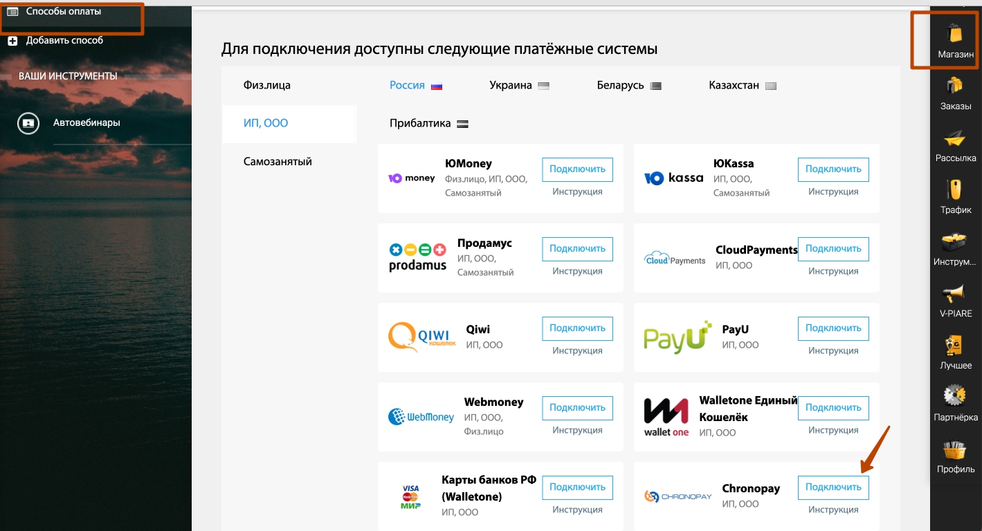The height and width of the screenshot is (531, 982).
Task: Click the ЮMoney logo
Action: pyautogui.click(x=412, y=178)
